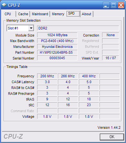Click the tRC value 12
The height and width of the screenshot is (143, 126).
pyautogui.click(x=47, y=105)
